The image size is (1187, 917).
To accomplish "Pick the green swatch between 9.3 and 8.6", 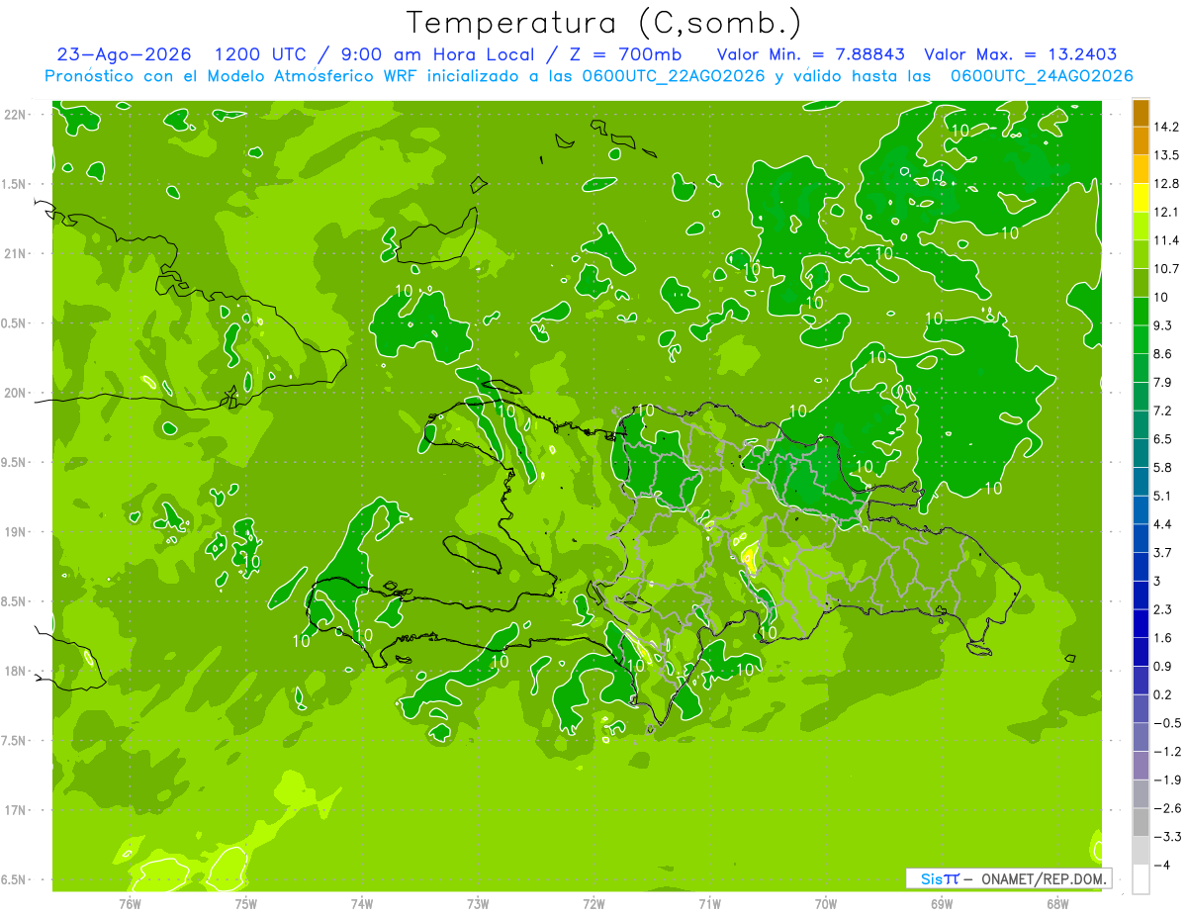I will tap(1141, 339).
